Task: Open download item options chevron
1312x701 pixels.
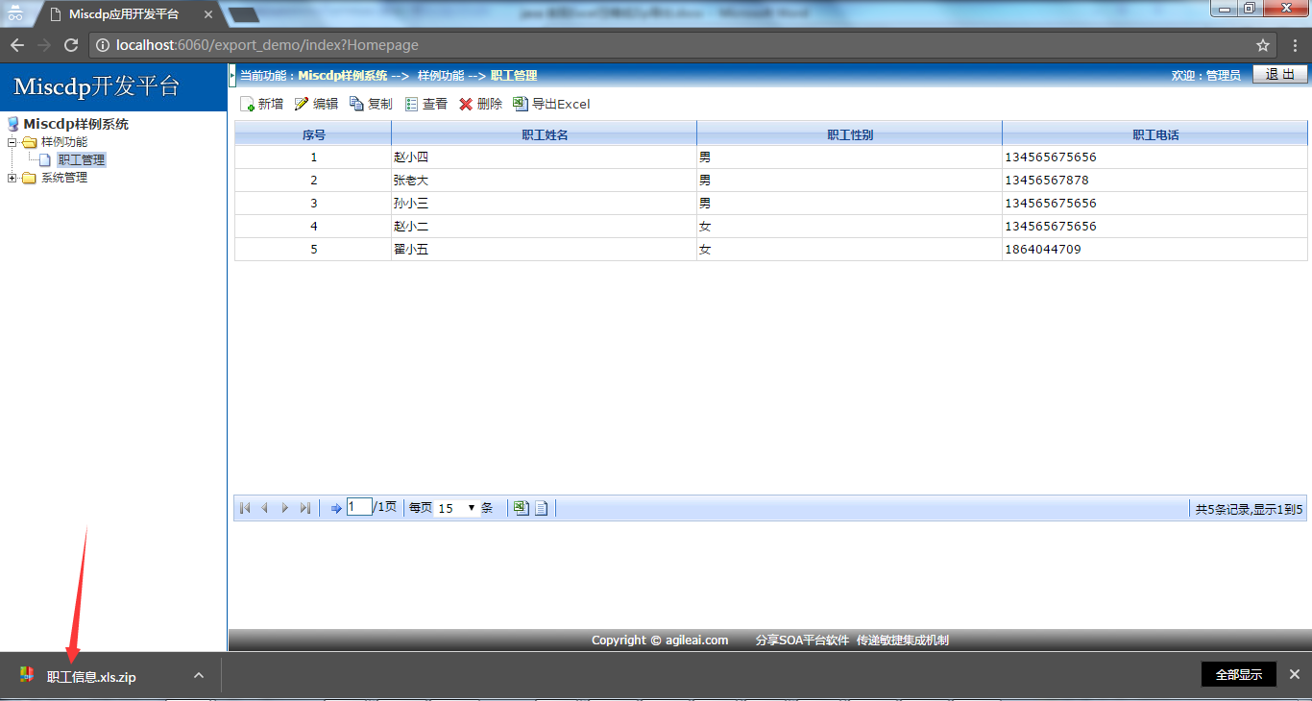Action: [x=199, y=675]
